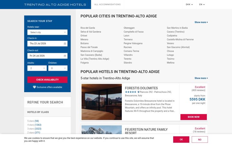The height and width of the screenshot is (145, 232).
Task: Filter by 5 stars hotels
Action: [33, 121]
